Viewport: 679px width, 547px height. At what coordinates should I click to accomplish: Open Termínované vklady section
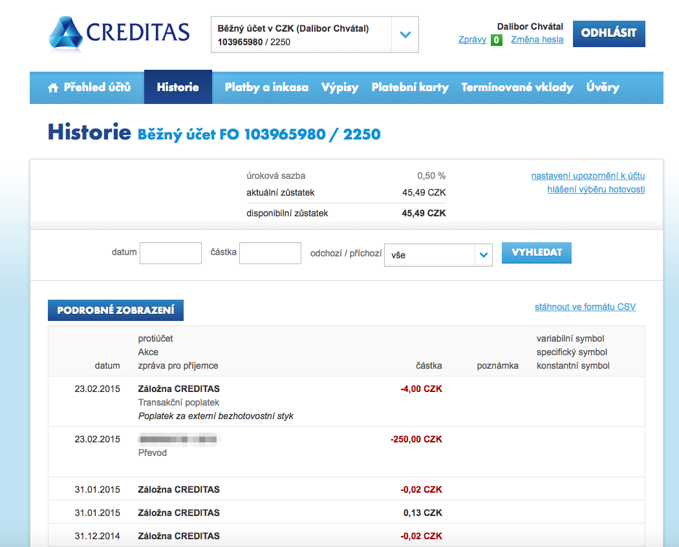pos(517,87)
